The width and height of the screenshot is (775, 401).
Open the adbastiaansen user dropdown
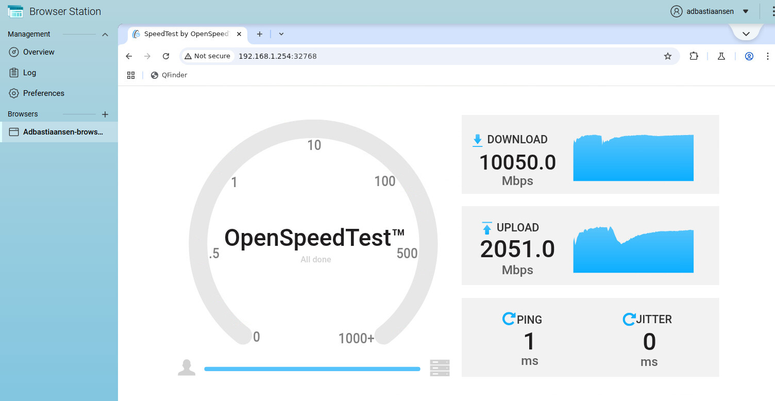(746, 11)
